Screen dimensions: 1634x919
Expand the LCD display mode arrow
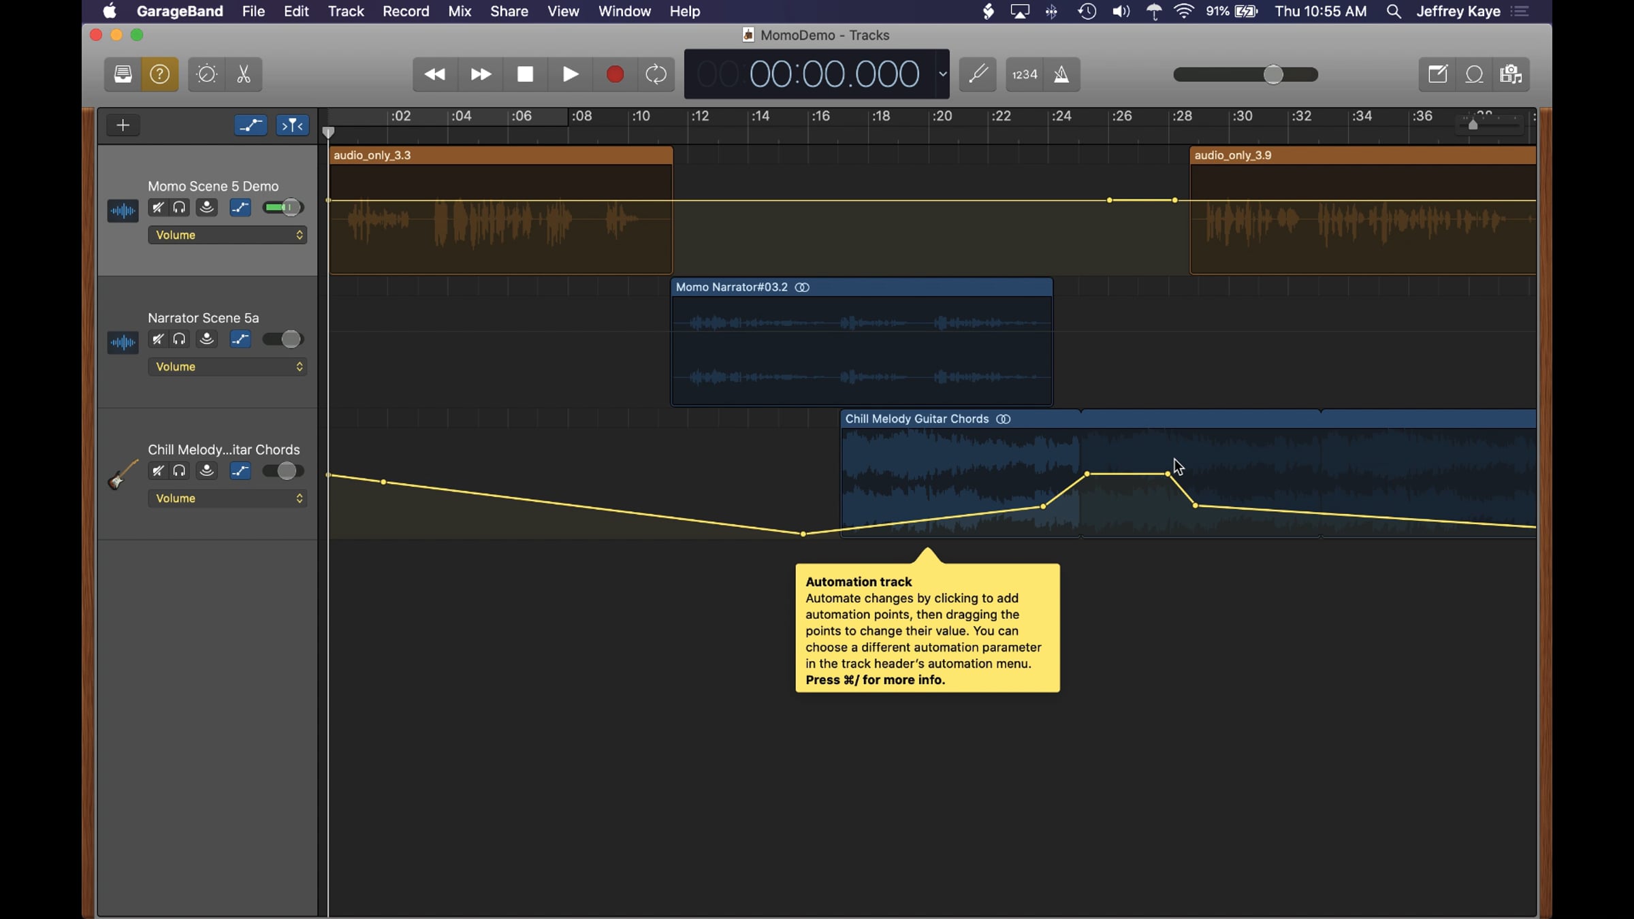(x=942, y=74)
